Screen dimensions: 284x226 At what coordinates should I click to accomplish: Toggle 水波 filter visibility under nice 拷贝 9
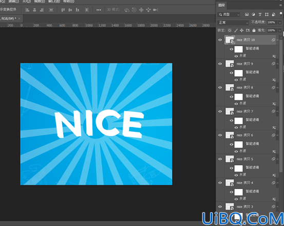236,80
